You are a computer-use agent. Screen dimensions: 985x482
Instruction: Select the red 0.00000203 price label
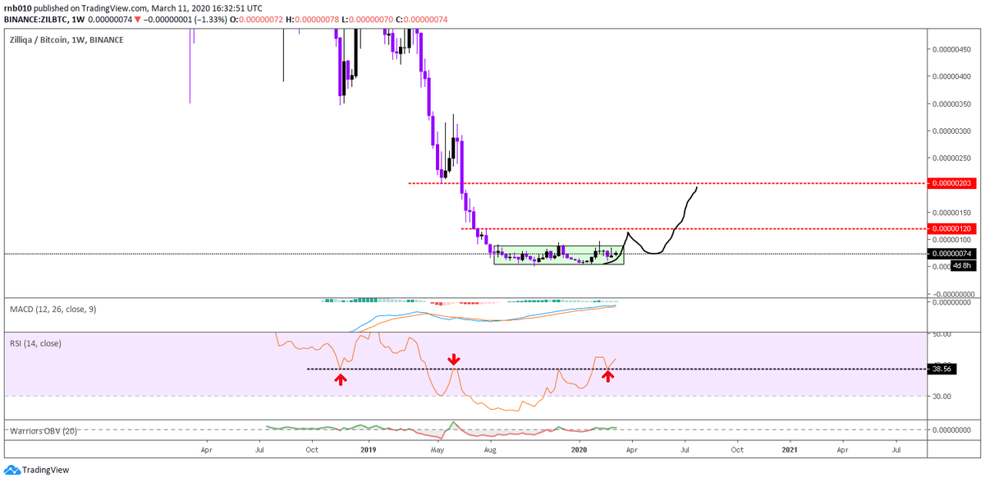point(951,183)
